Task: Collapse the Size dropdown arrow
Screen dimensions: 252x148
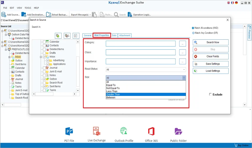Action: 184,78
